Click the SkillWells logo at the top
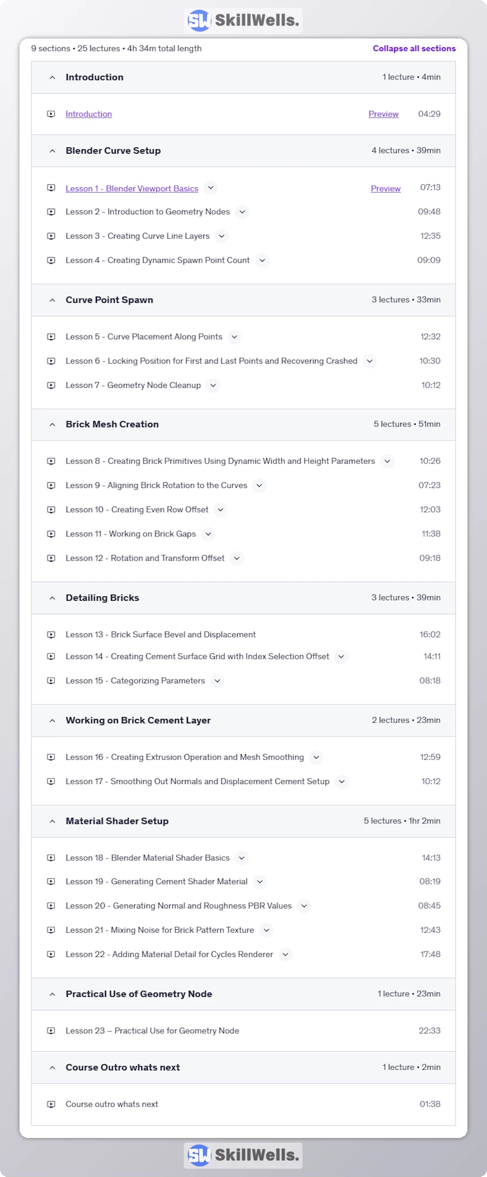The width and height of the screenshot is (487, 1177). click(243, 21)
